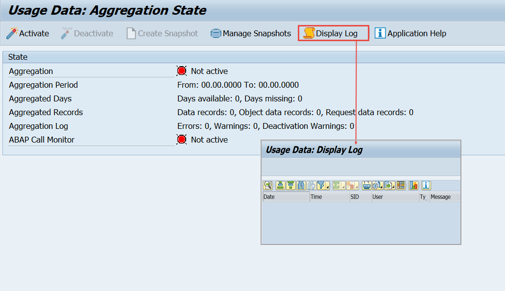Click the Deactivate toolbar button

pyautogui.click(x=87, y=33)
